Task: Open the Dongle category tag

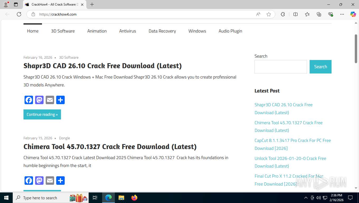Action: (x=64, y=138)
